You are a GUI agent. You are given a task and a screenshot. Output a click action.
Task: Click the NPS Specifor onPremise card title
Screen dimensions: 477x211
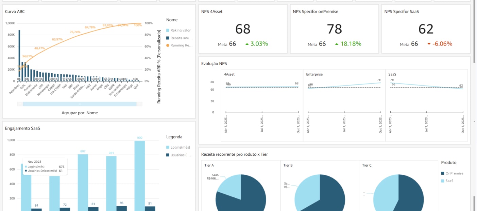click(316, 12)
